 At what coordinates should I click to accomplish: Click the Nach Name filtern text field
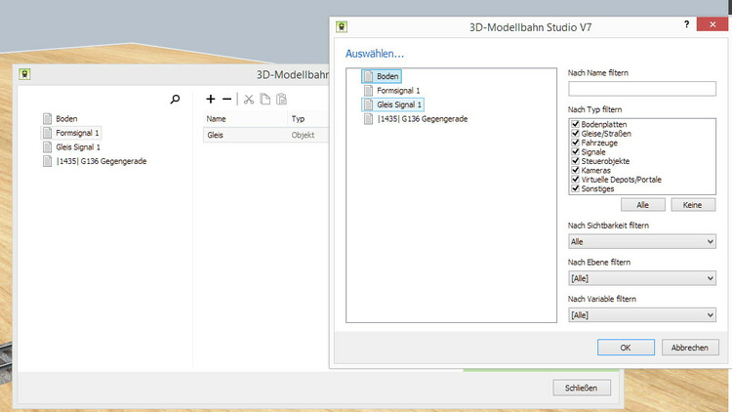point(642,89)
